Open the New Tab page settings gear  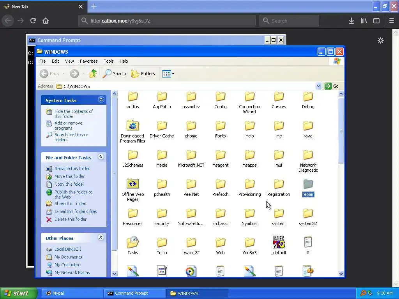pos(380,40)
